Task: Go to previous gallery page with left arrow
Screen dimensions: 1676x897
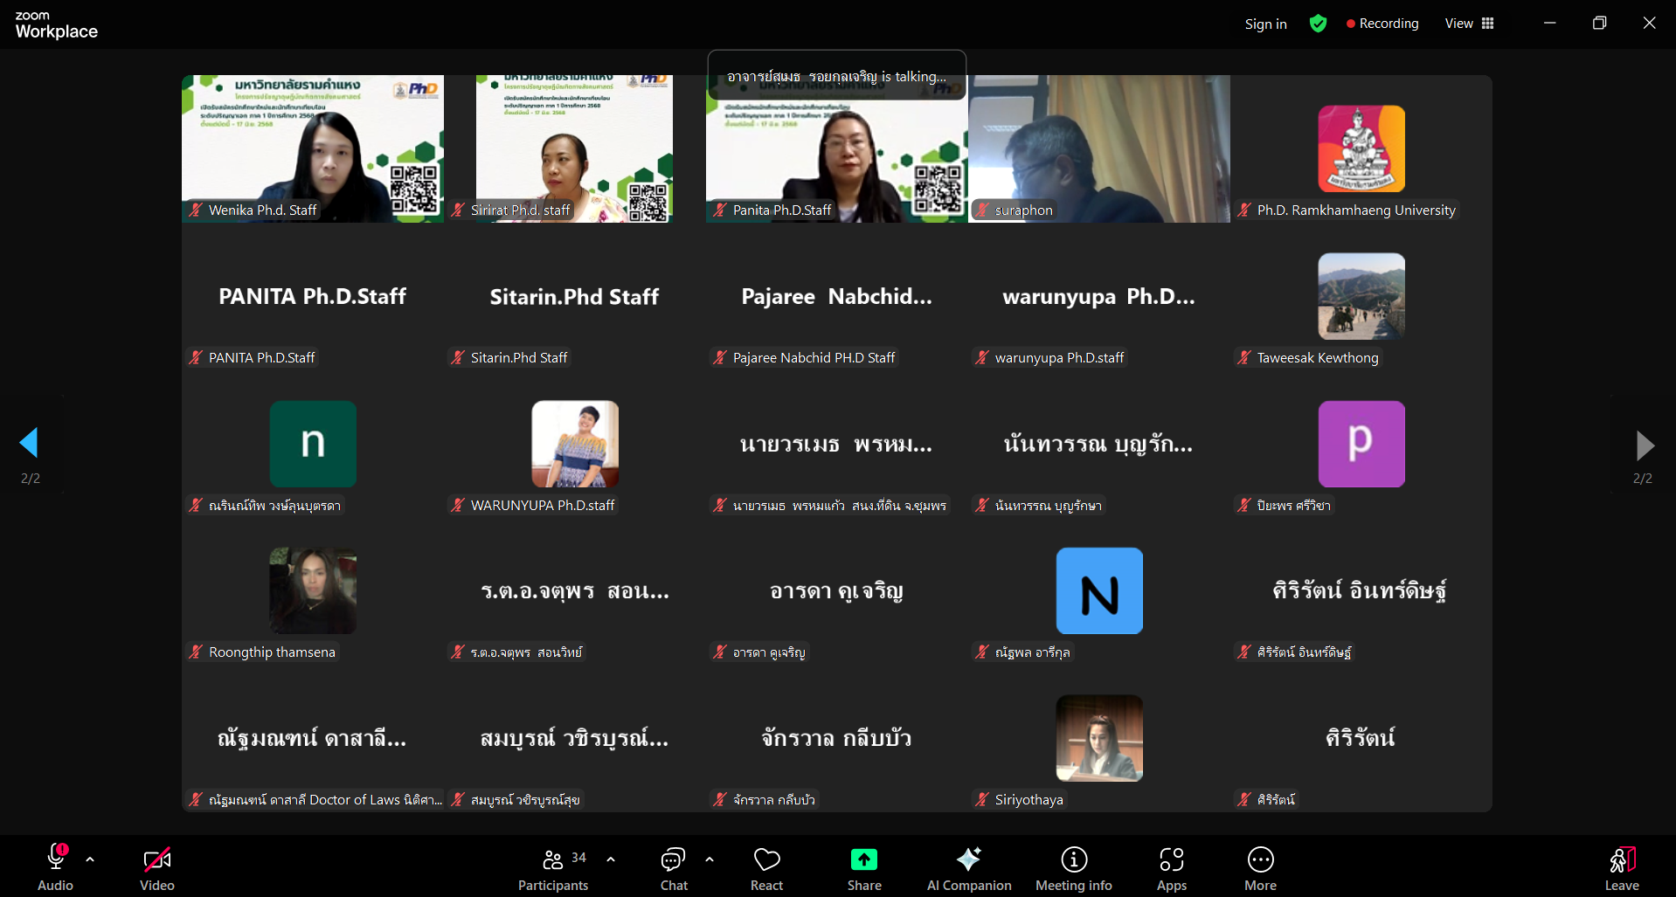Action: coord(29,443)
